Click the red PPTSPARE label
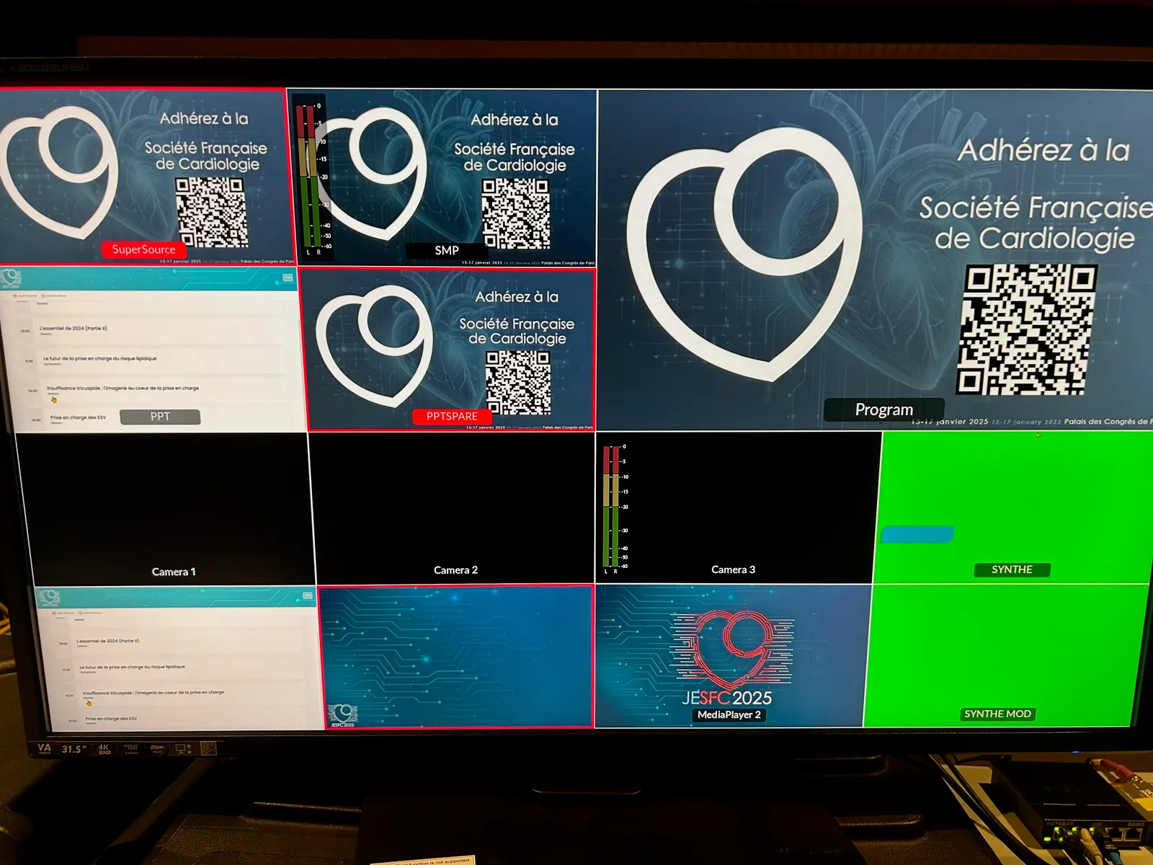The height and width of the screenshot is (865, 1153). pyautogui.click(x=452, y=416)
